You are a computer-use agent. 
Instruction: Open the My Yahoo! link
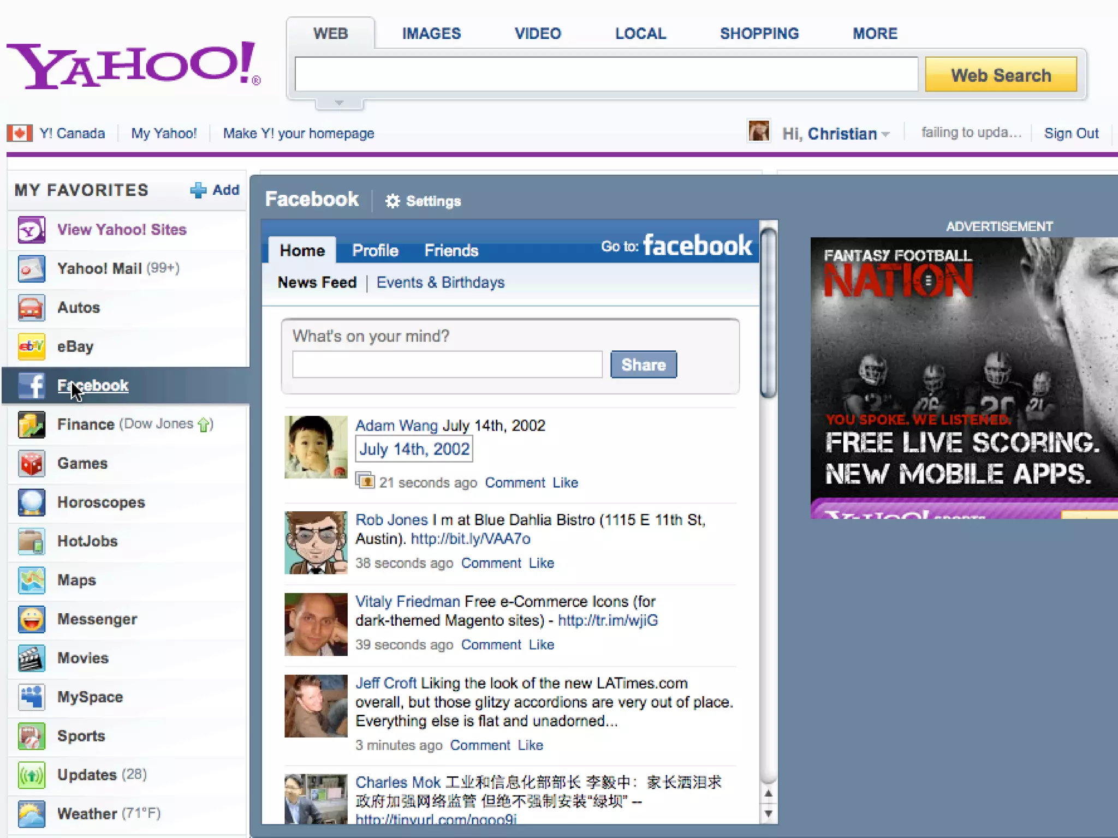[164, 133]
